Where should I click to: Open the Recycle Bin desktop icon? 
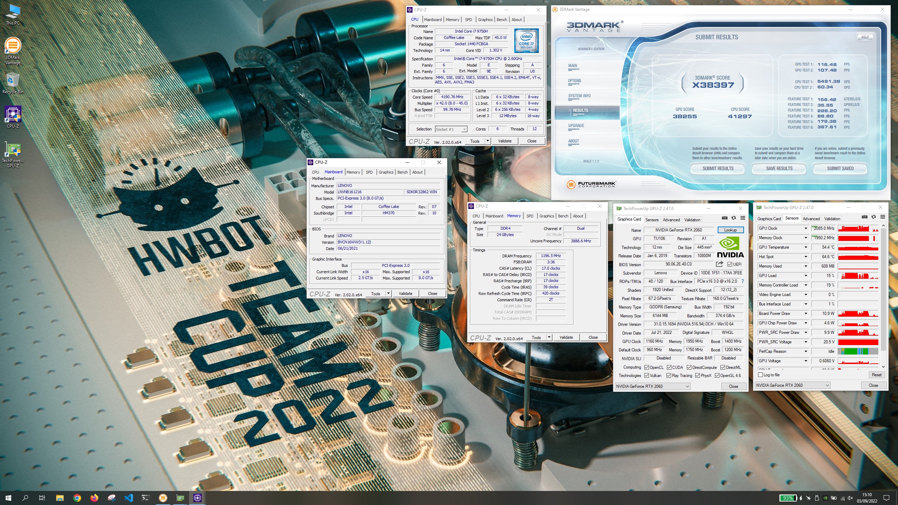(x=13, y=83)
